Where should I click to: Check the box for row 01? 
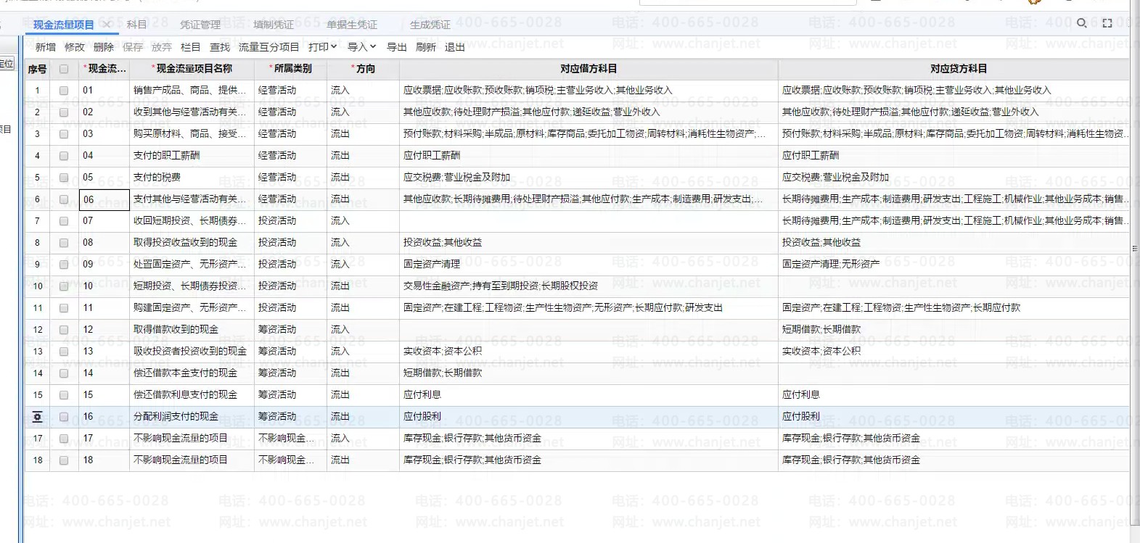coord(64,91)
